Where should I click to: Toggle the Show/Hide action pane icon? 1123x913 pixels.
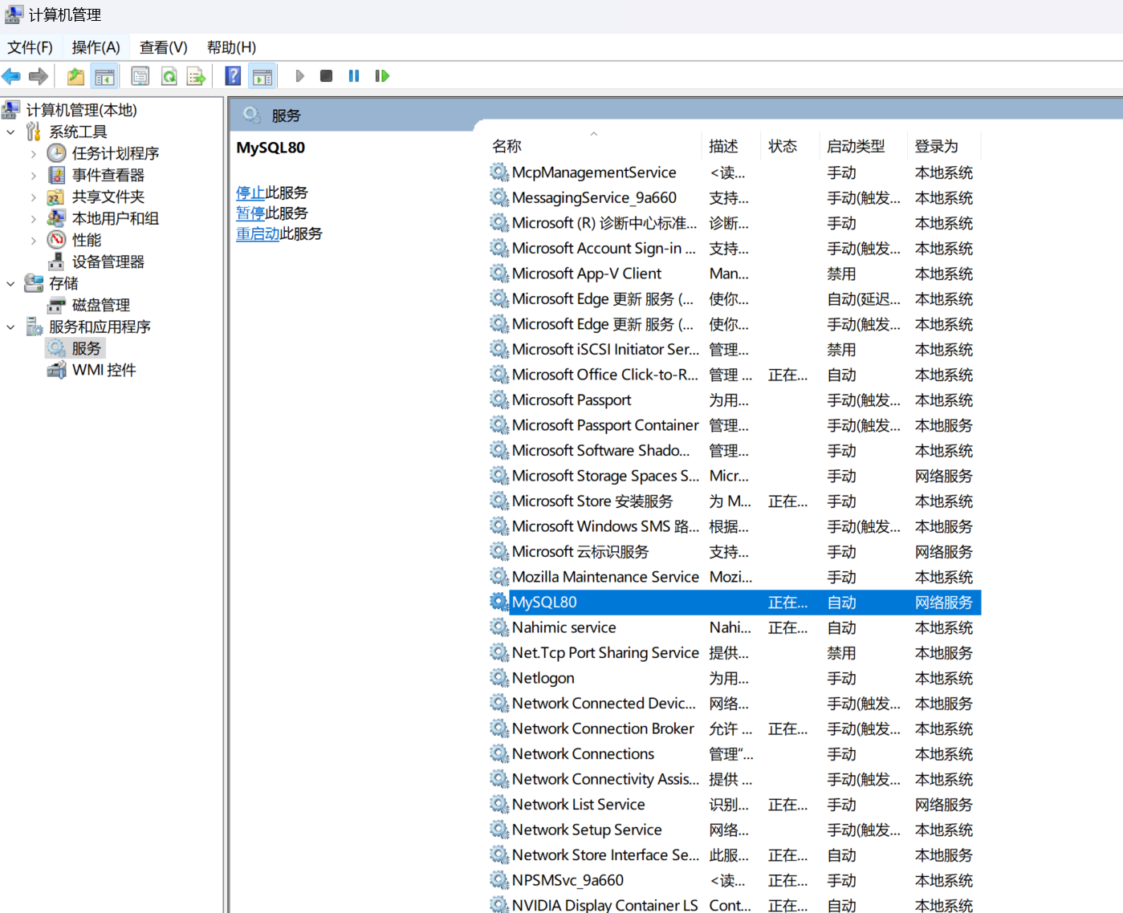pos(262,76)
